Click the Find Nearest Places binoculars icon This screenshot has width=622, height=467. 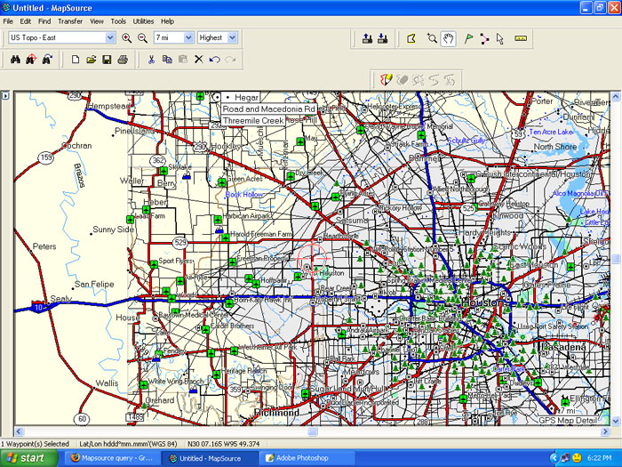[x=31, y=60]
